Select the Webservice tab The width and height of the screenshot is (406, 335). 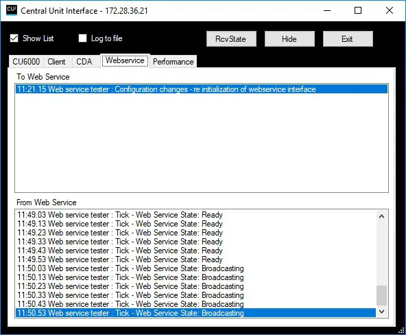point(125,60)
